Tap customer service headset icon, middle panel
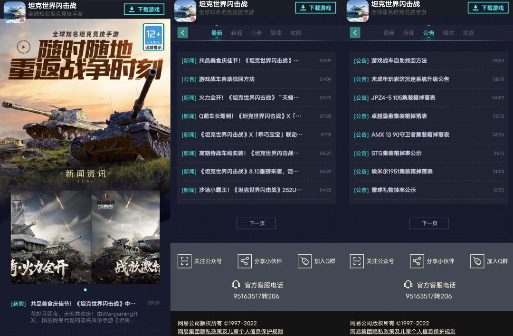The height and width of the screenshot is (336, 513). [236, 285]
